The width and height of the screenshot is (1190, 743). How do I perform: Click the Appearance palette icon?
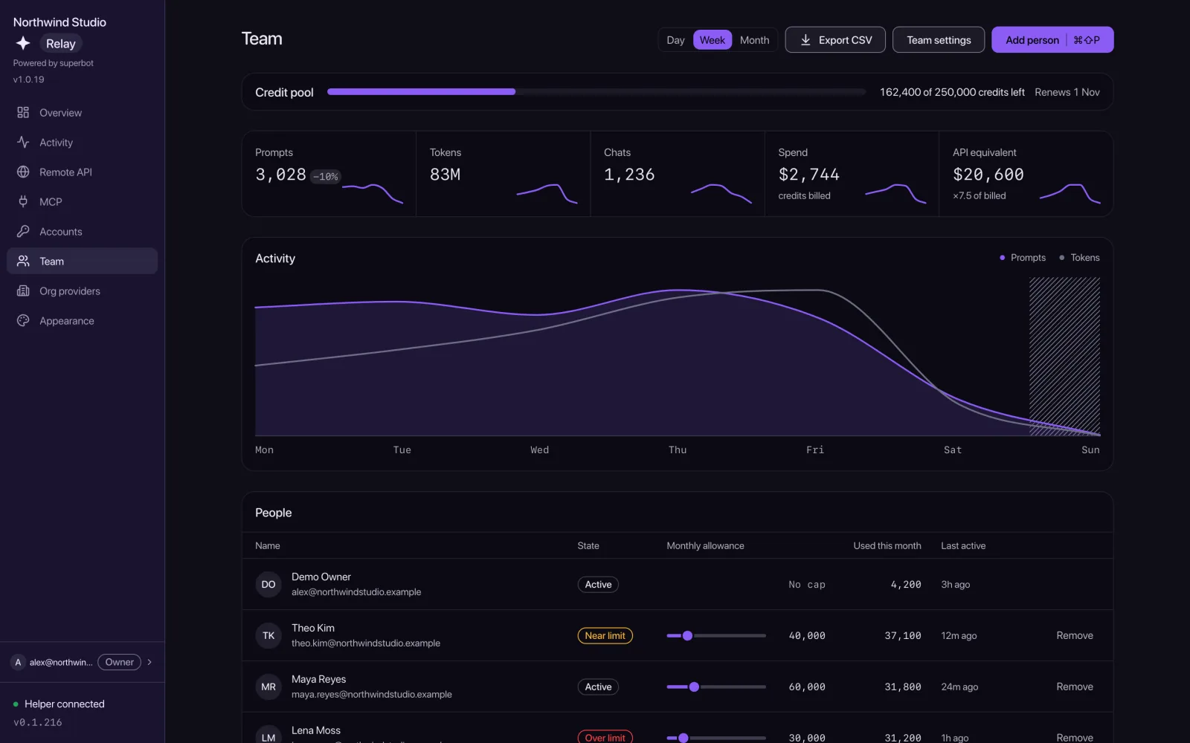point(23,320)
